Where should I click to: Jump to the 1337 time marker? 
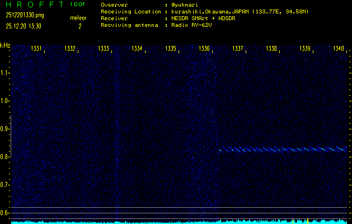(238, 49)
